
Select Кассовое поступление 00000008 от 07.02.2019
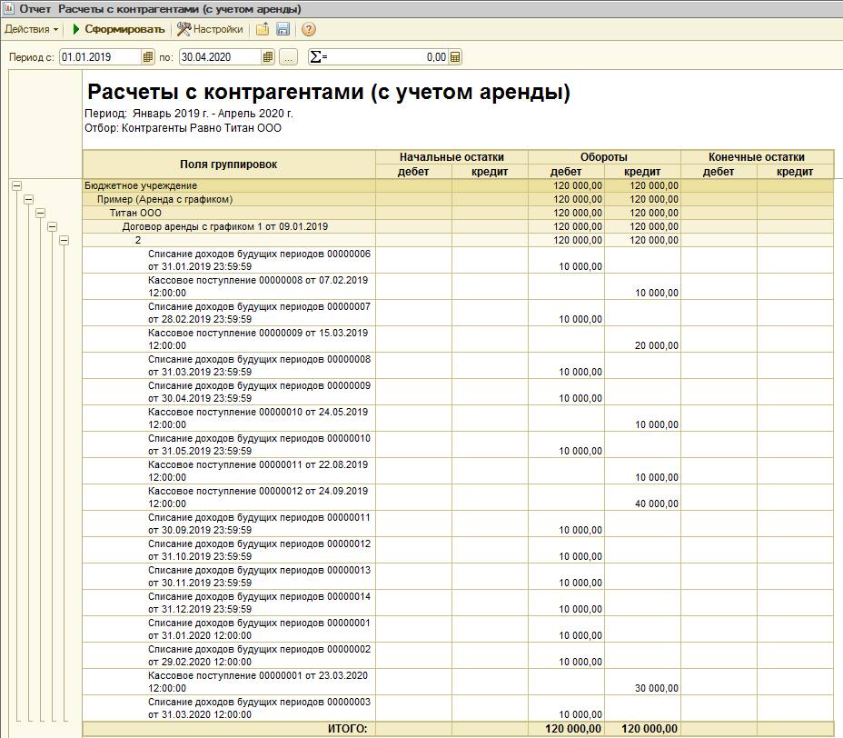click(458, 286)
